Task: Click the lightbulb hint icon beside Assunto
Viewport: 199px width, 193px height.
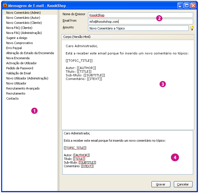Action: pos(192,28)
